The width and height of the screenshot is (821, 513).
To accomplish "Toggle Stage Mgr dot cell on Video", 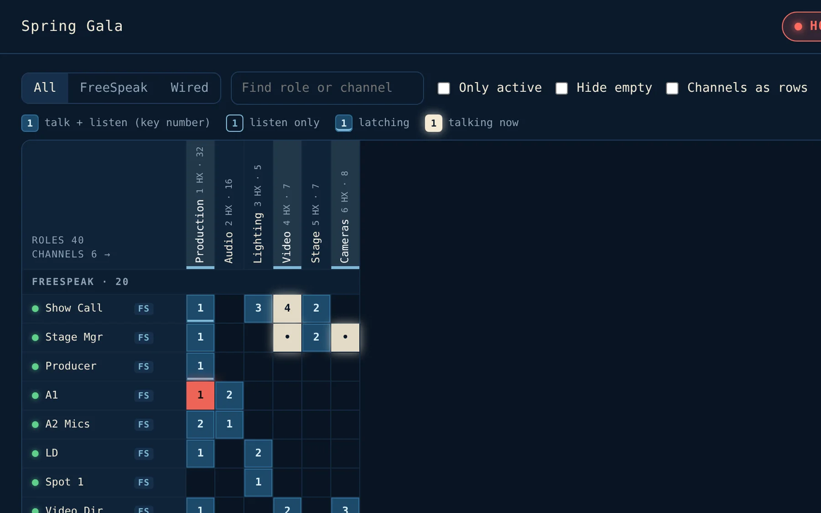I will [287, 337].
